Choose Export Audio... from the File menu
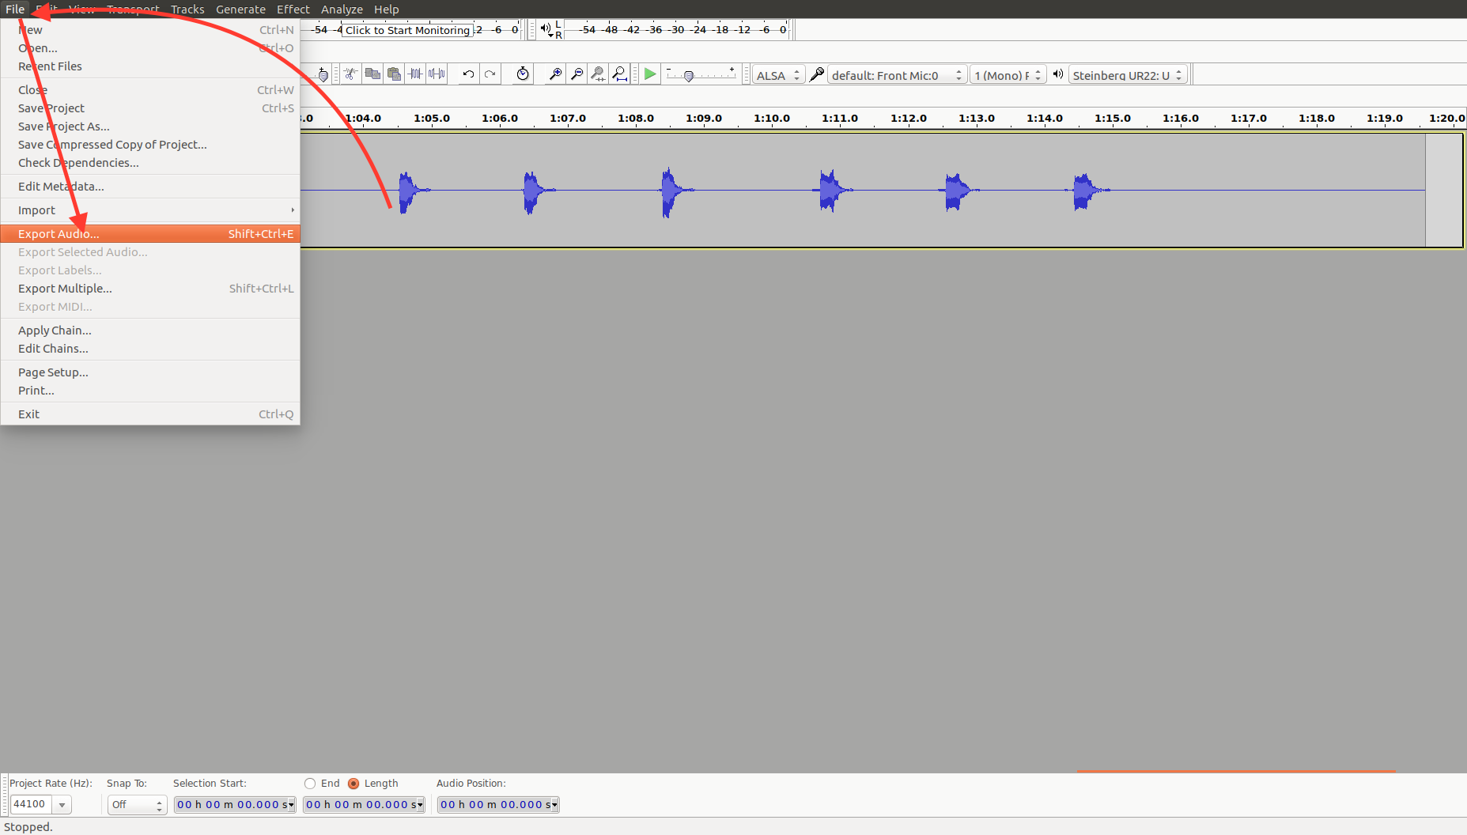1467x835 pixels. pos(59,234)
